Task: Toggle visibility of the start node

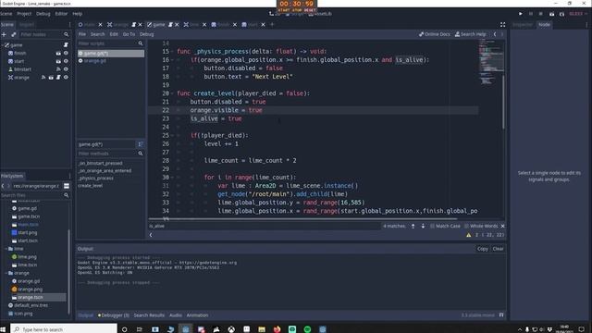Action: pyautogui.click(x=66, y=61)
